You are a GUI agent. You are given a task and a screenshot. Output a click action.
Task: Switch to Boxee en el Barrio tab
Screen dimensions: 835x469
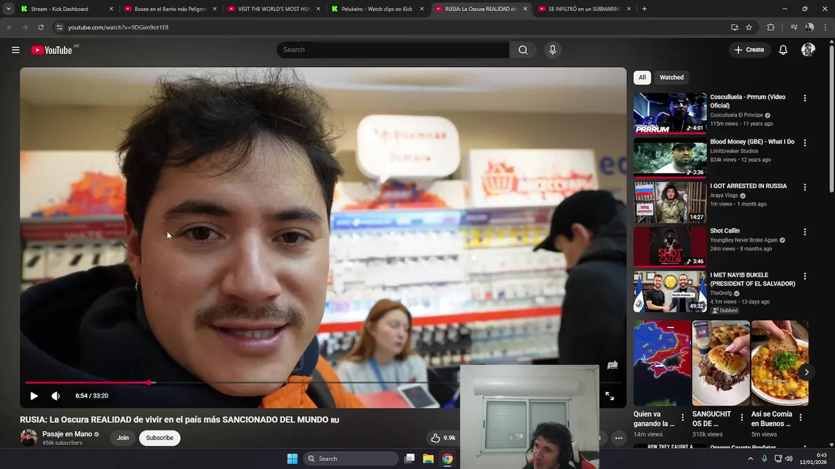tap(170, 9)
